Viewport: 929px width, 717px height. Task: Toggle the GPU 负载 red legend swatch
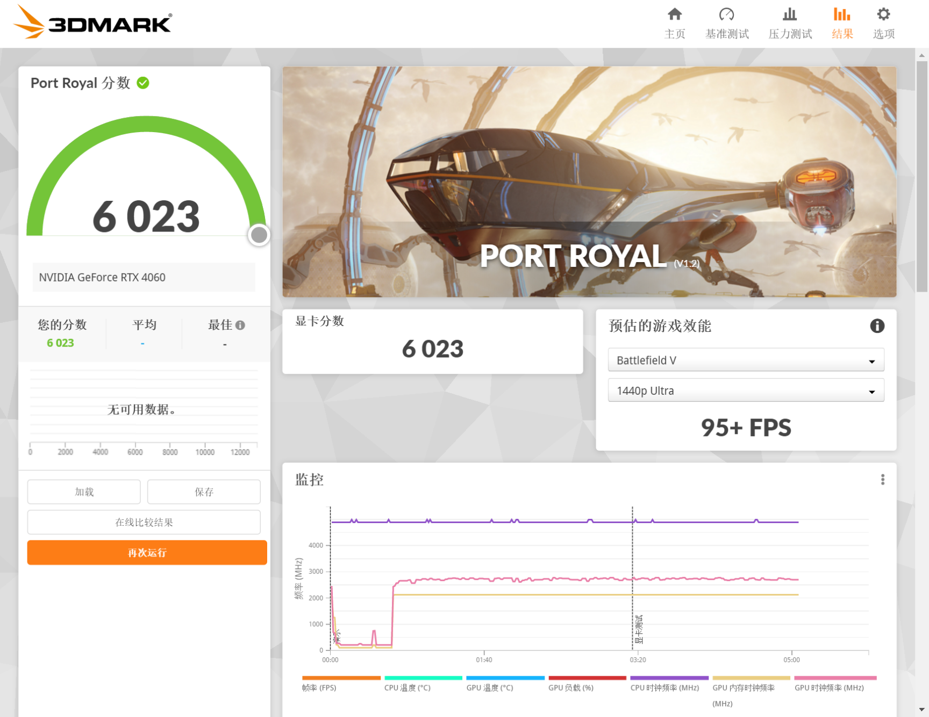587,678
